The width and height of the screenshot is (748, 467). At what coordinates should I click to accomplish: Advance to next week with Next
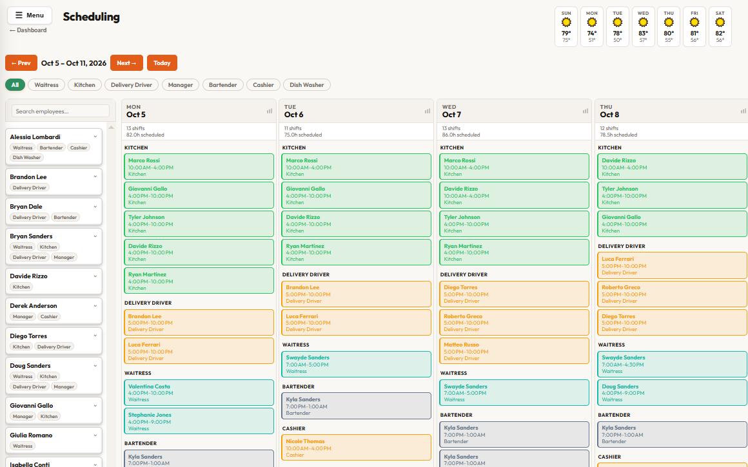[x=126, y=63]
